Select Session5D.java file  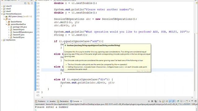[19, 37]
